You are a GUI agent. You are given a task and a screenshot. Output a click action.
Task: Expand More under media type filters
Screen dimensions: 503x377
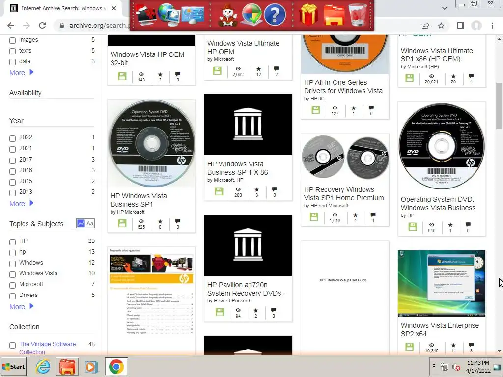click(21, 73)
